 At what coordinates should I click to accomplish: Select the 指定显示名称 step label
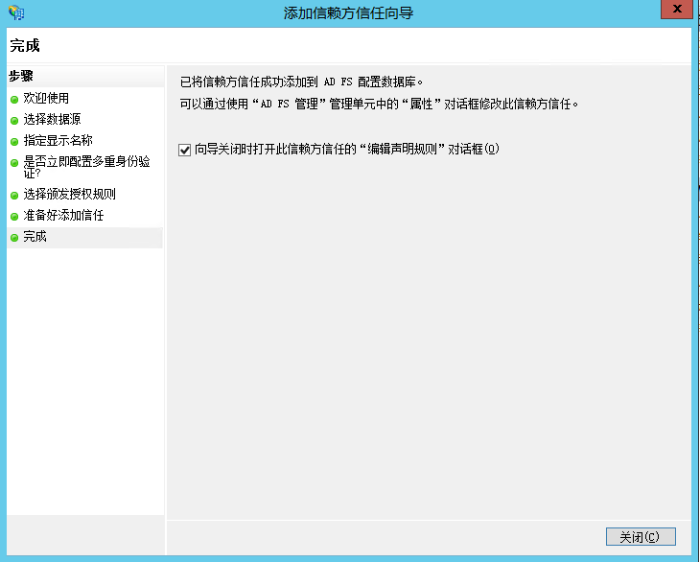[x=58, y=141]
